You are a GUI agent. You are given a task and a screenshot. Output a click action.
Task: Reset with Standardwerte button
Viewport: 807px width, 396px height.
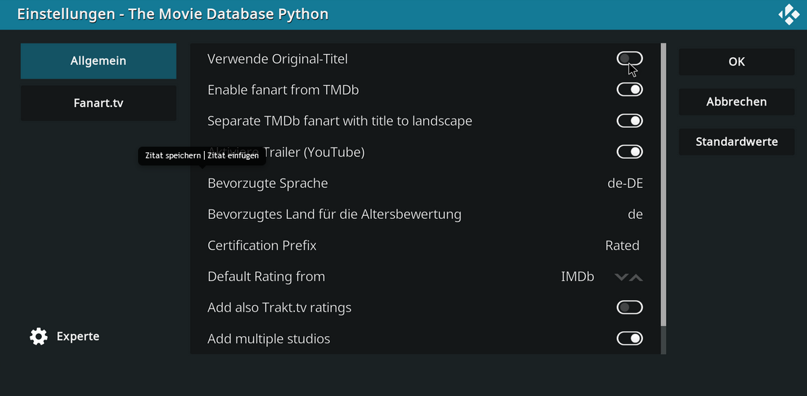[x=736, y=142]
